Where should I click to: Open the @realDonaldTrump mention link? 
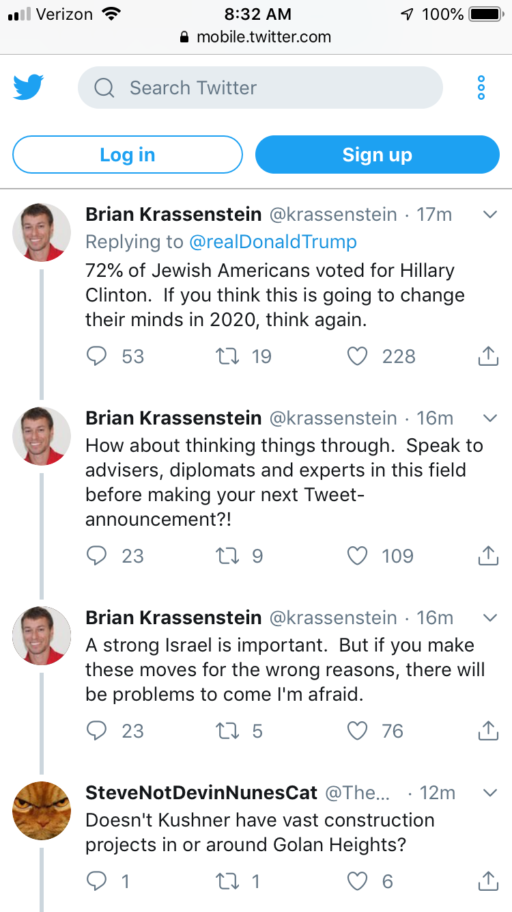tap(272, 242)
